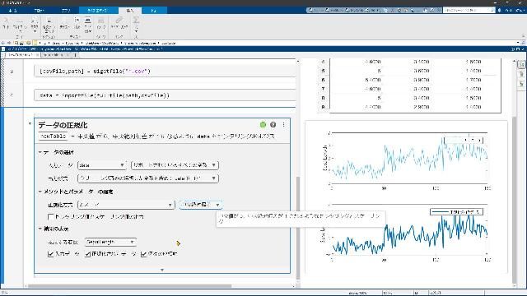Click the output pane vertical scrollbar

tap(514, 200)
